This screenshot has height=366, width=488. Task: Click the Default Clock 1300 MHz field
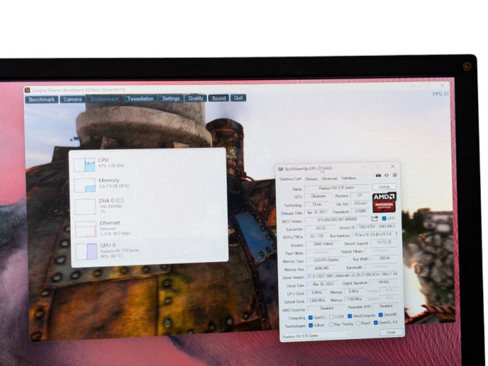317,300
